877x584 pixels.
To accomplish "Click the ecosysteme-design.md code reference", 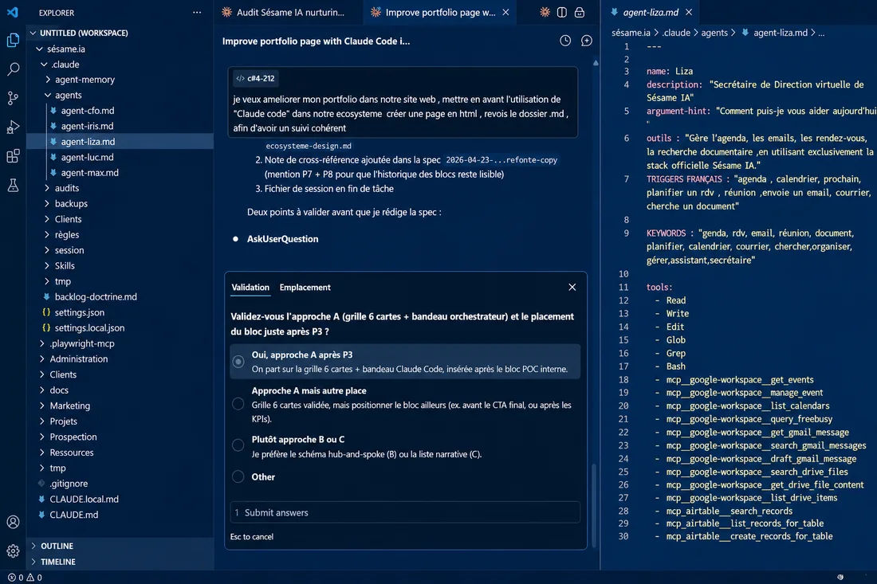I will [309, 146].
